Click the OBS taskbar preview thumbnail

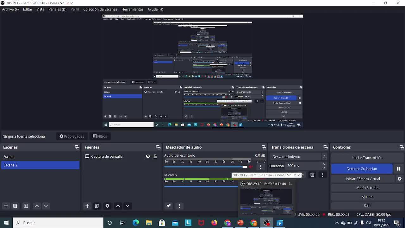pyautogui.click(x=266, y=201)
